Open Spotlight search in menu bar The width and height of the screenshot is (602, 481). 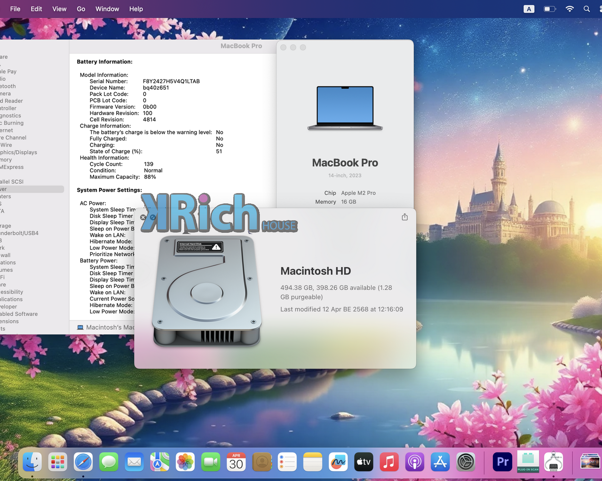click(586, 9)
